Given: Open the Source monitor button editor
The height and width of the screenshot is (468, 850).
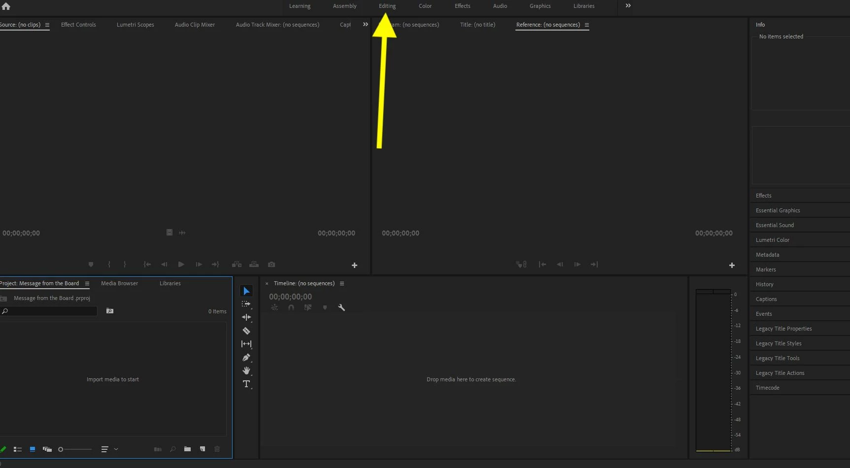Looking at the screenshot, I should tap(354, 265).
